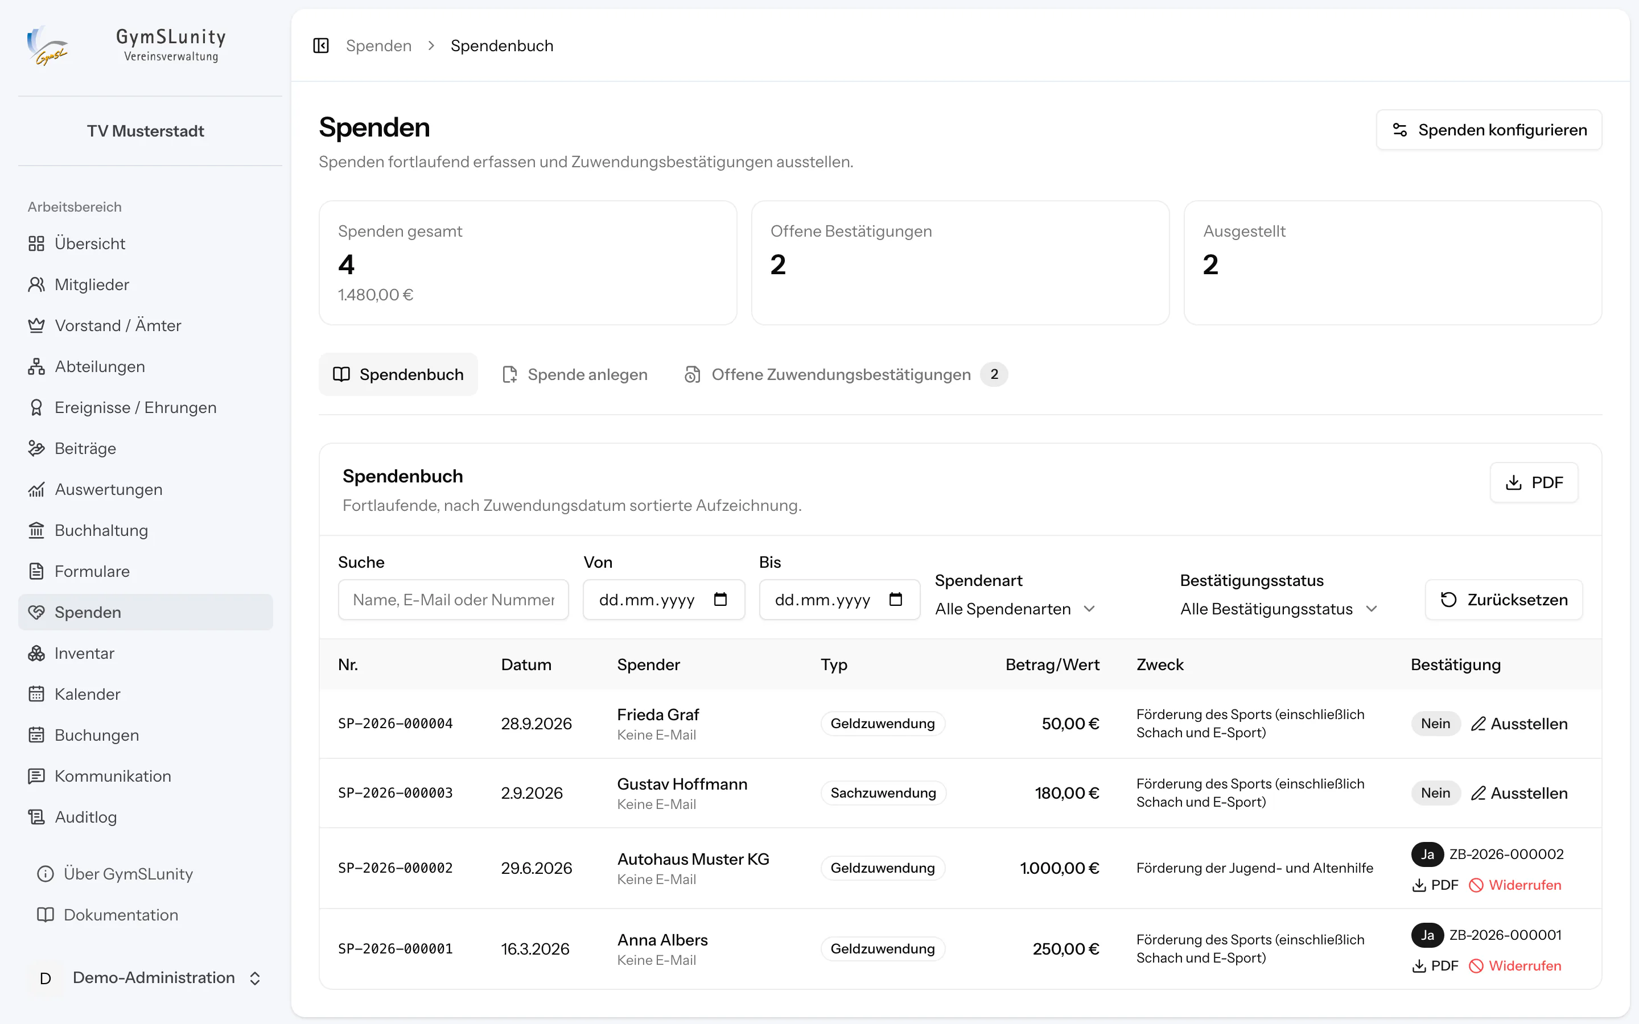The image size is (1639, 1024).
Task: Click the Buchhaltung bank icon
Action: pos(36,530)
